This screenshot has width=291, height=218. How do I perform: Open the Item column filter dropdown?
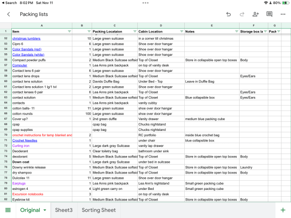pyautogui.click(x=69, y=31)
